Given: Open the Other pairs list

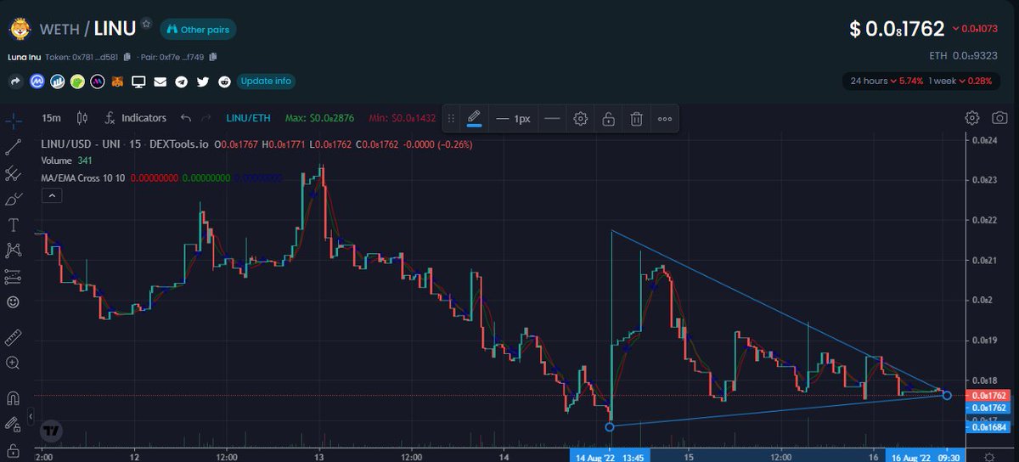Looking at the screenshot, I should (198, 29).
